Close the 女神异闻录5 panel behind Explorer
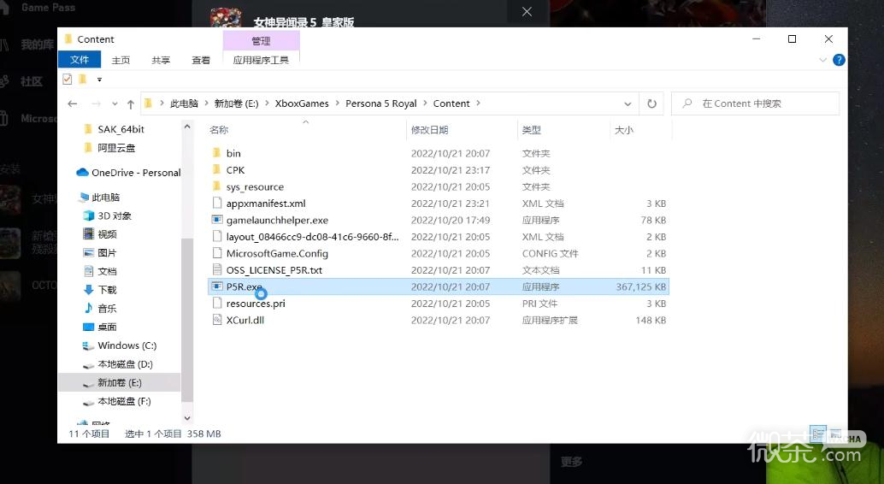The height and width of the screenshot is (484, 884). click(x=527, y=12)
